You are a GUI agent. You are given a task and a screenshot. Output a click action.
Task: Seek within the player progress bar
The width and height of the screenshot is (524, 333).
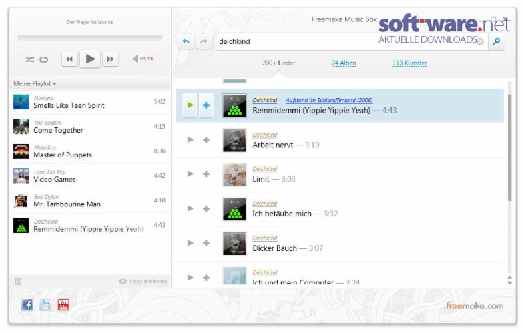click(90, 38)
